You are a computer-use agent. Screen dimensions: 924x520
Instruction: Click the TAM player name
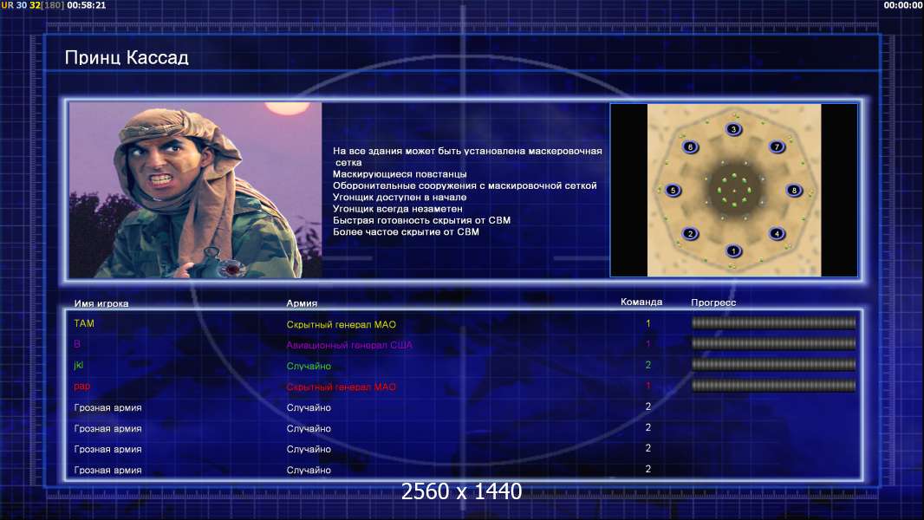tap(84, 323)
